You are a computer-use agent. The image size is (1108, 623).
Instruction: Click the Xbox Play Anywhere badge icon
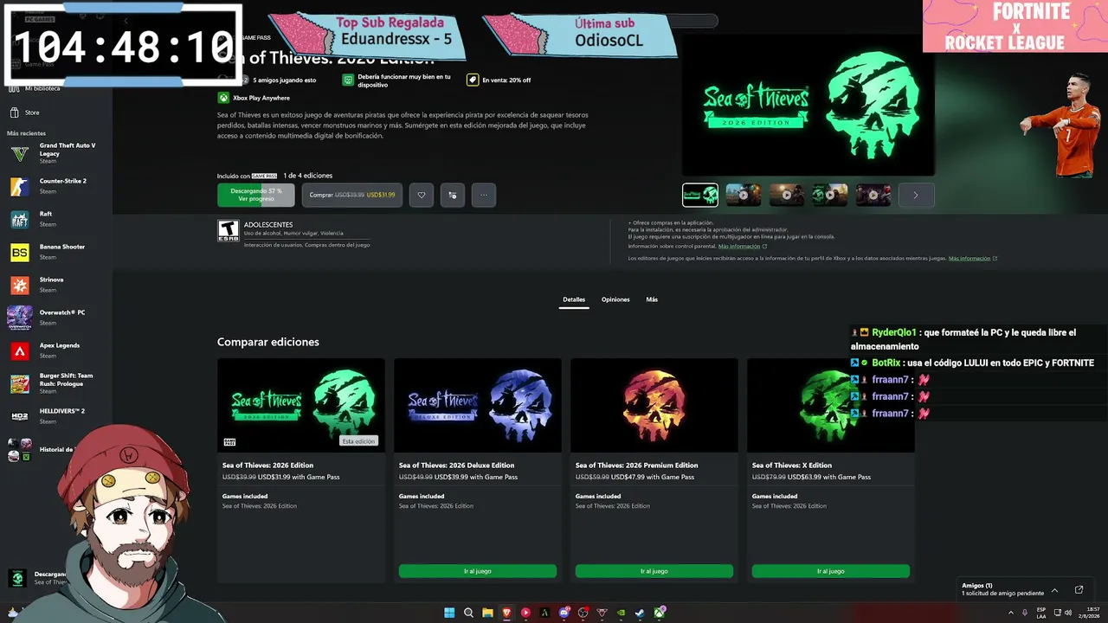pyautogui.click(x=223, y=98)
